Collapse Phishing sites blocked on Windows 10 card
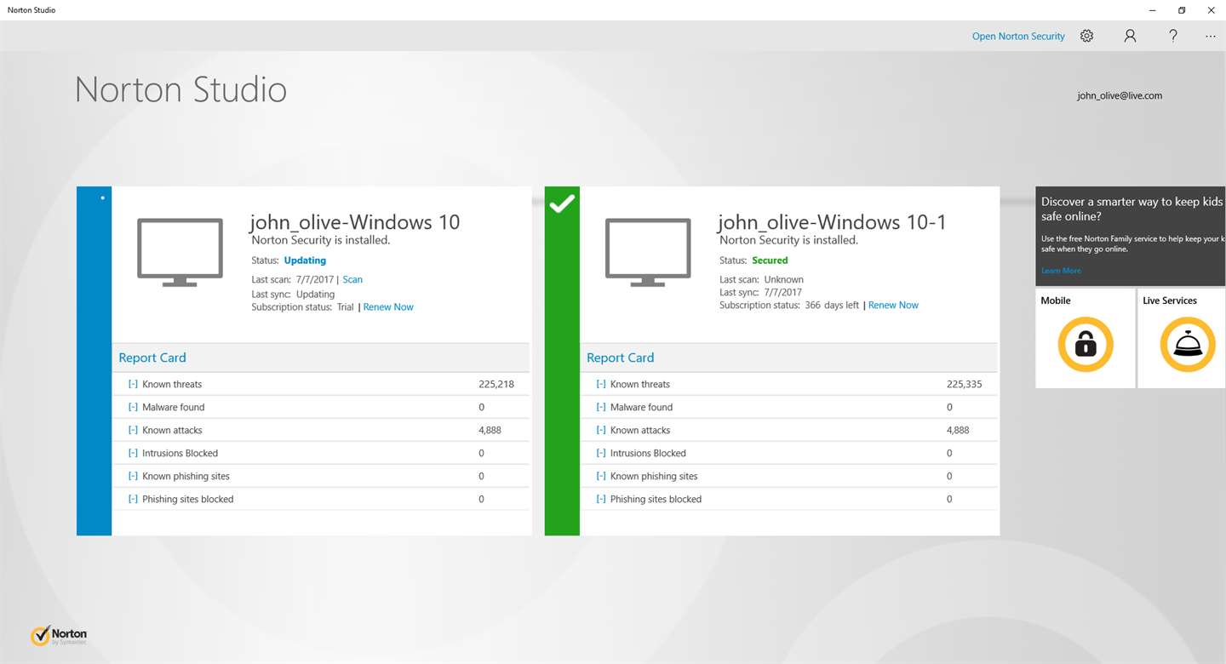This screenshot has height=664, width=1226. click(133, 499)
